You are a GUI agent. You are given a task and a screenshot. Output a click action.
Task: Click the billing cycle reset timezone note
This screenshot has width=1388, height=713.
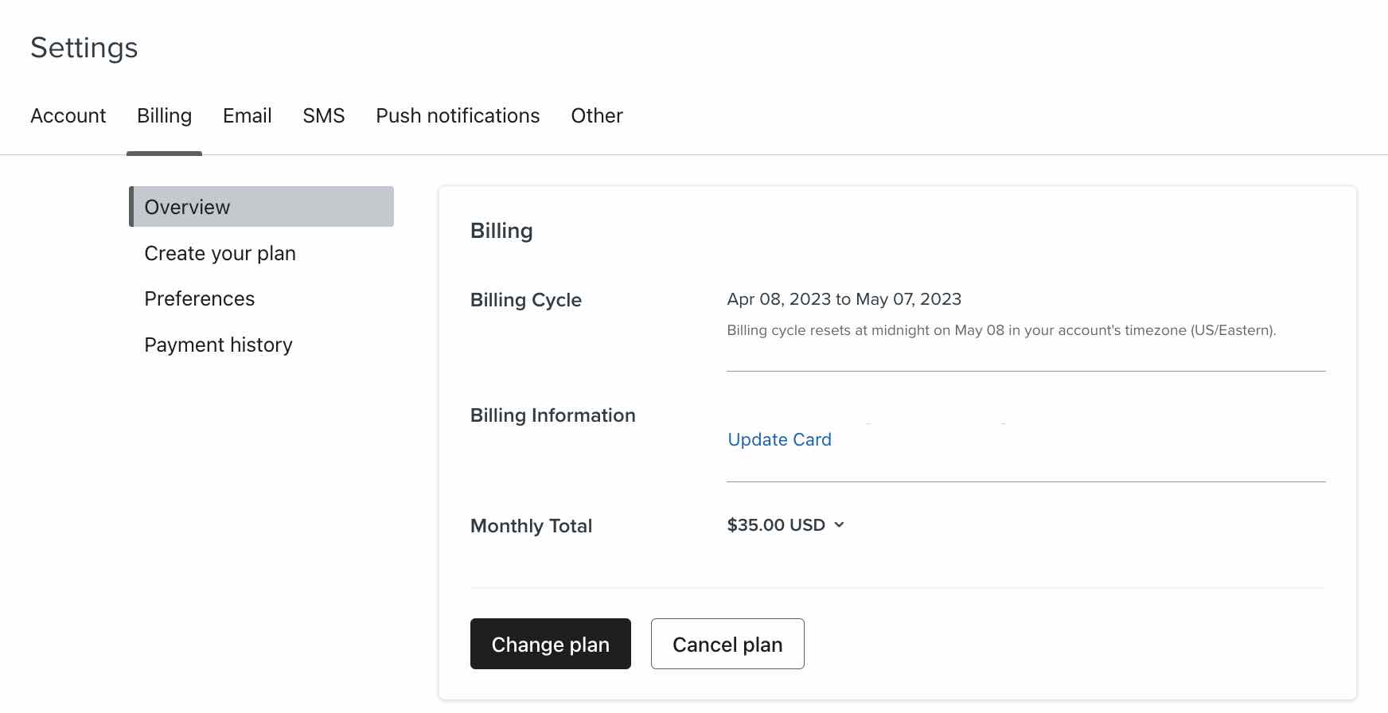pyautogui.click(x=1000, y=330)
